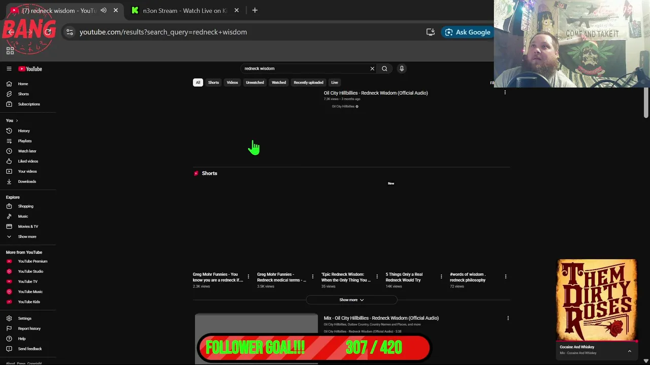Select the Watched filter chip
Screen dimensions: 650x365
tap(279, 83)
